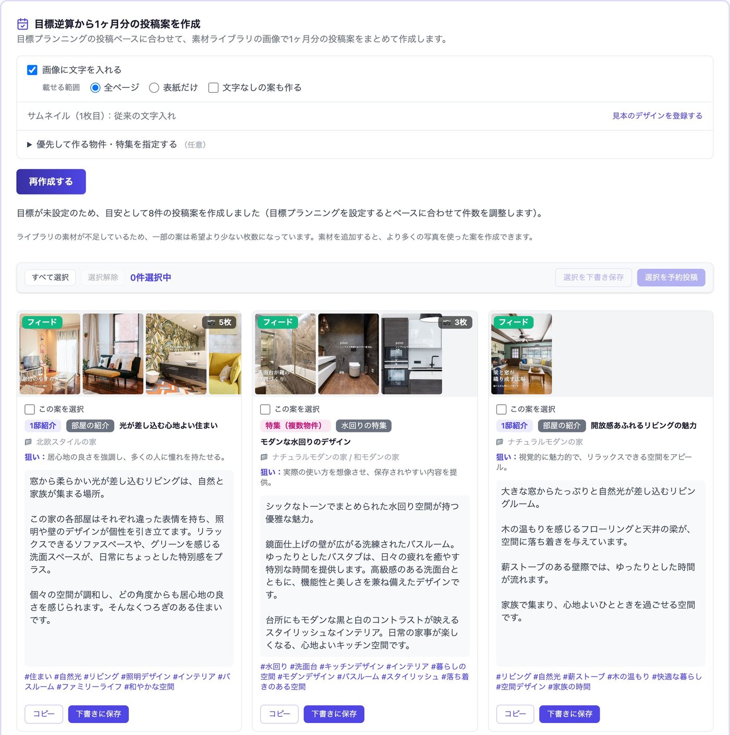730x735 pixels.
Task: Open the marble bathroom thumbnail in 3枚 card
Action: click(x=286, y=354)
